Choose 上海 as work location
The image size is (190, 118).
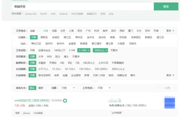pos(71,31)
